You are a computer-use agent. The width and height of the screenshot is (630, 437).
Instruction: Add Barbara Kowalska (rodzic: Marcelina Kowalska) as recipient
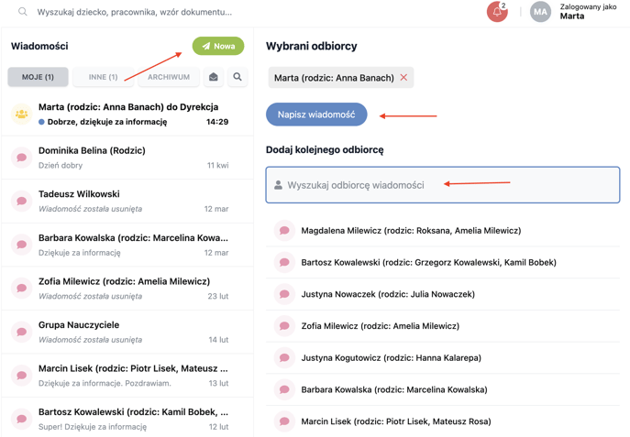click(443, 389)
